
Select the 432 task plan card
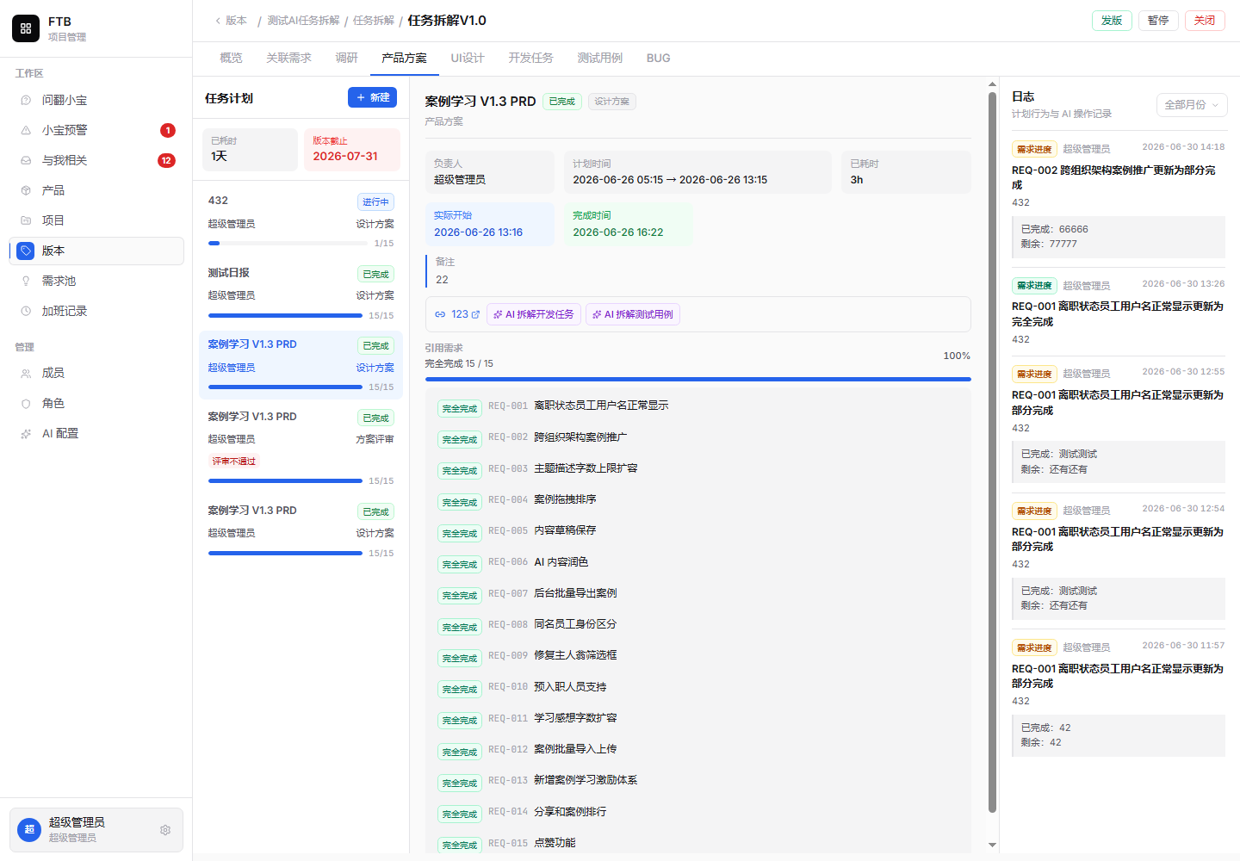(301, 221)
